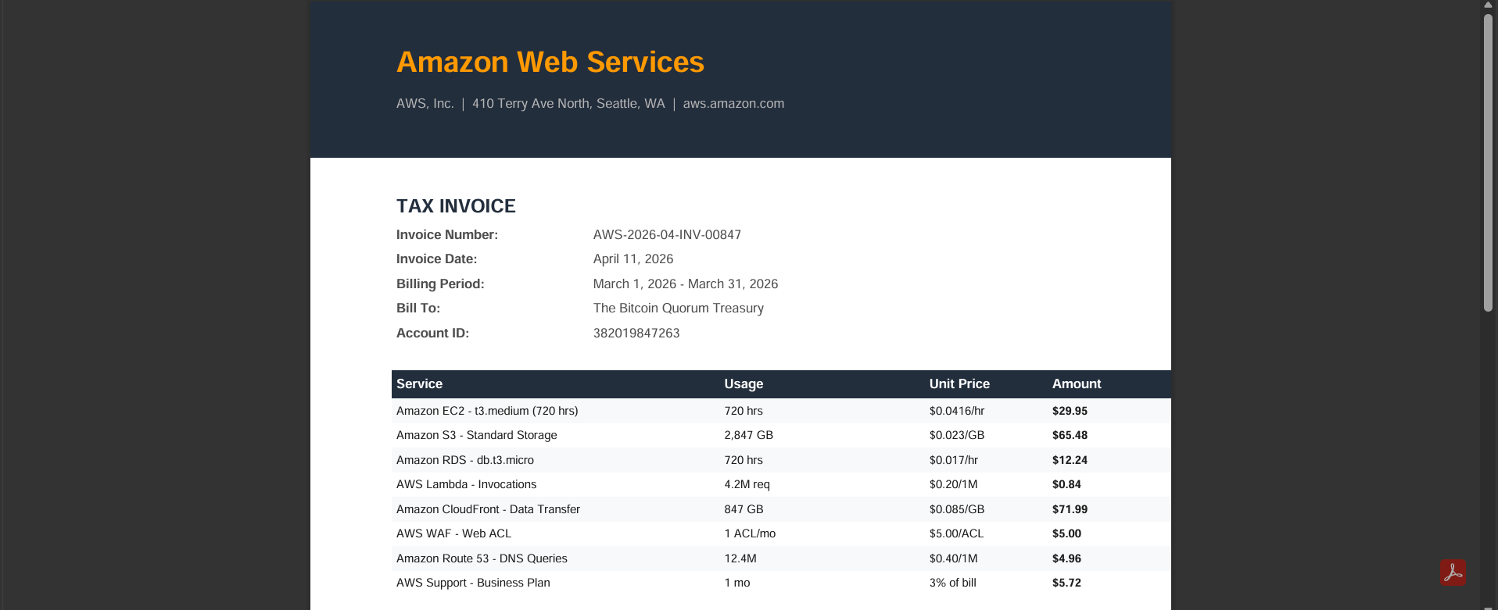The width and height of the screenshot is (1498, 610).
Task: Click the 847 GB usage cell
Action: tap(744, 509)
